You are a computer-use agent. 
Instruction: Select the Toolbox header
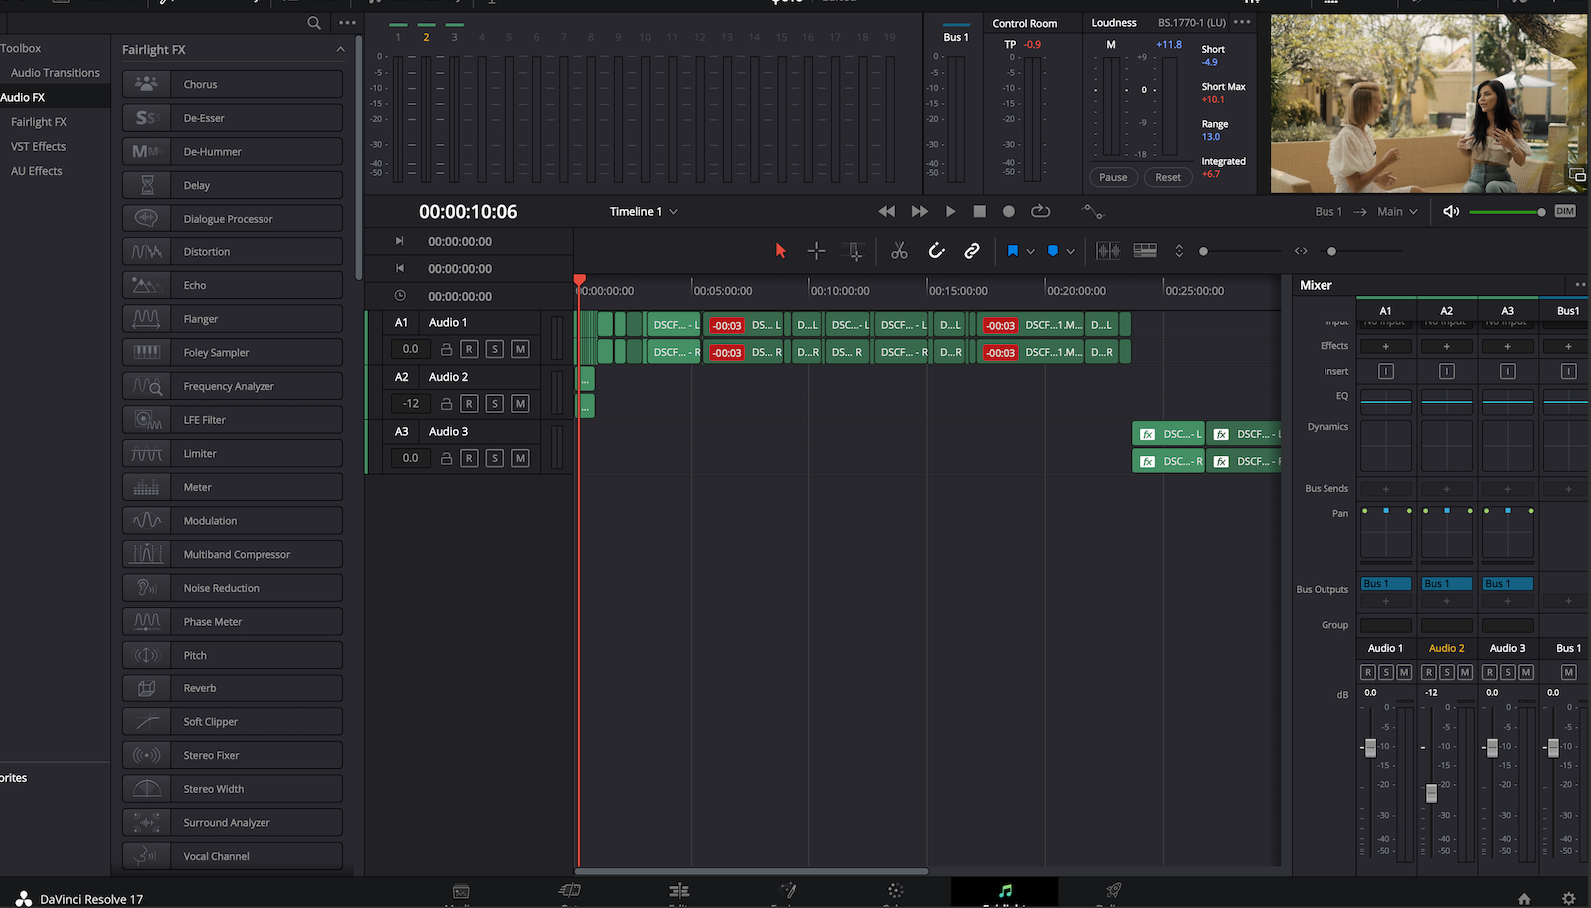pos(21,48)
